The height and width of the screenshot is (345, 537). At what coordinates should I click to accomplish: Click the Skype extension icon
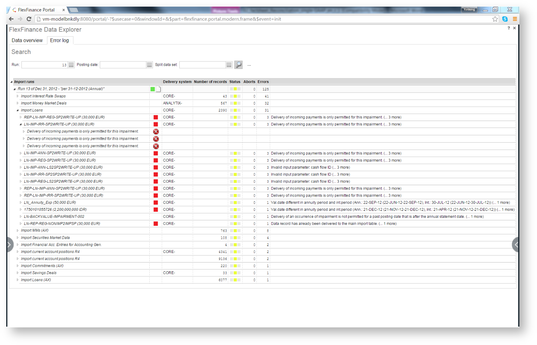click(x=505, y=19)
